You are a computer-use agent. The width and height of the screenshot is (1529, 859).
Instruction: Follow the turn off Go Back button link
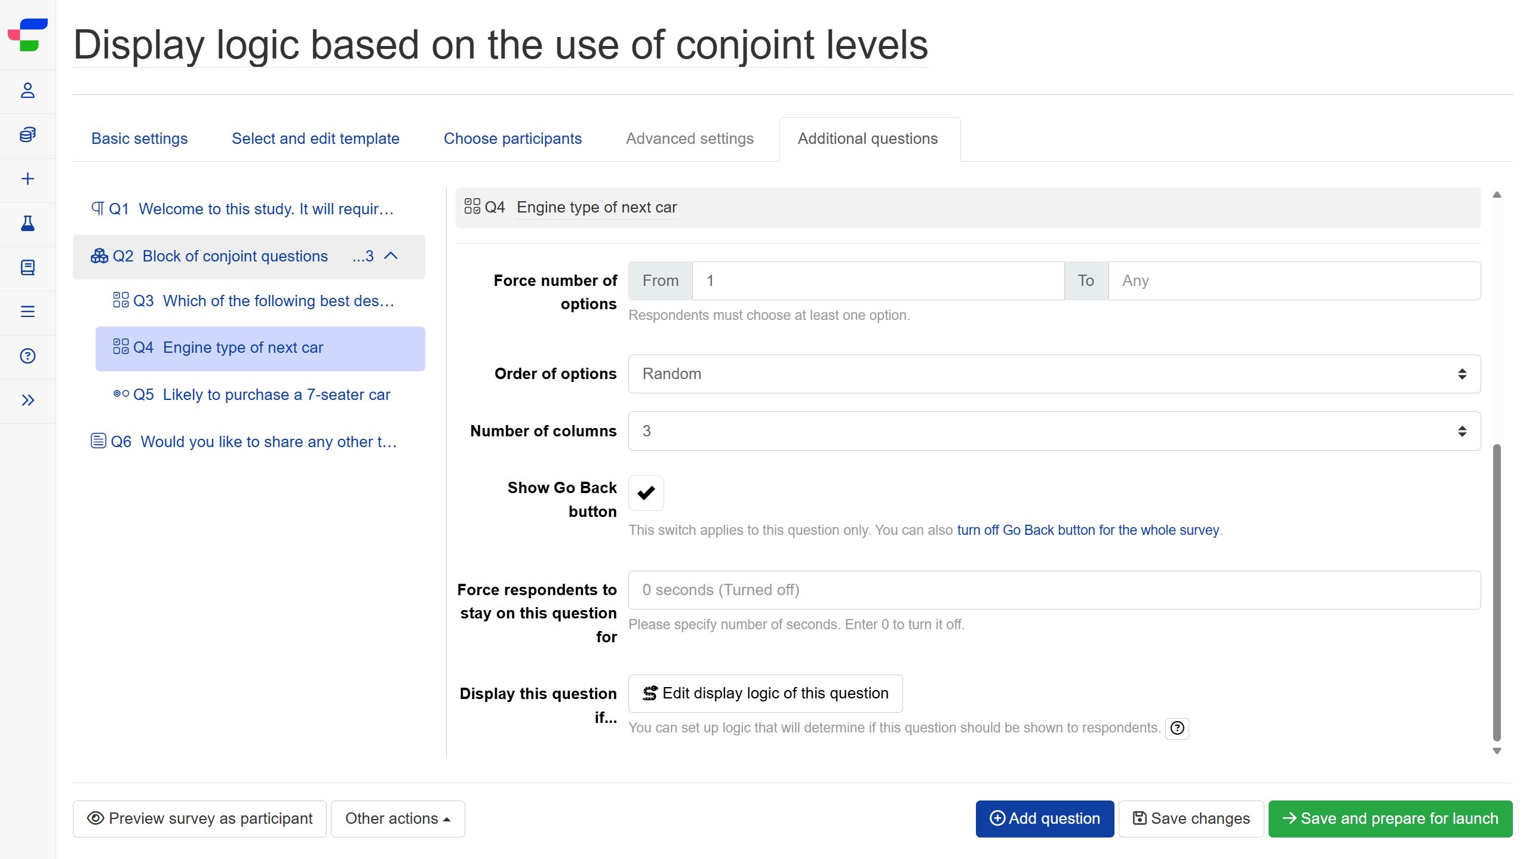[x=1088, y=530]
